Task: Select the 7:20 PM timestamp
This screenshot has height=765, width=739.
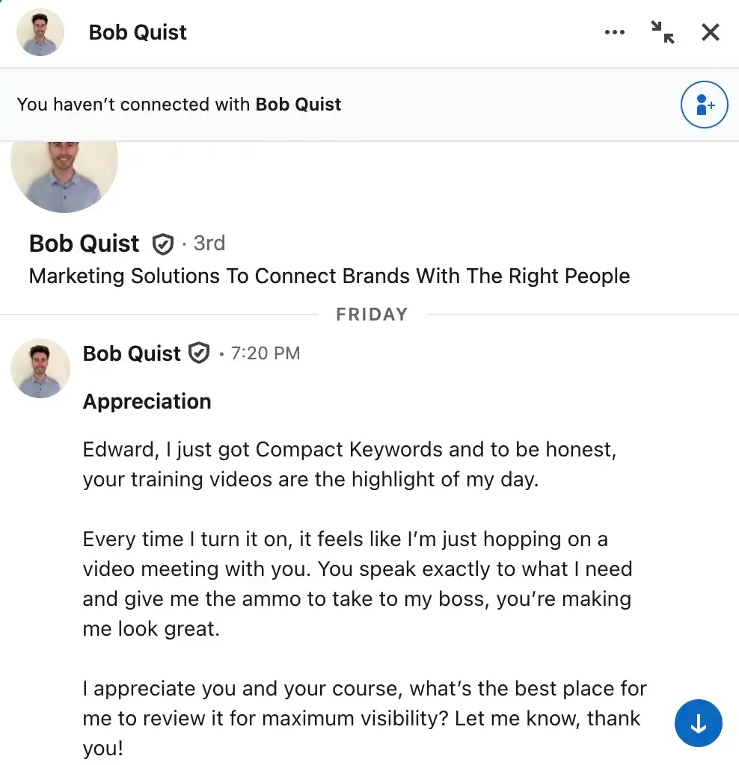Action: [x=265, y=353]
